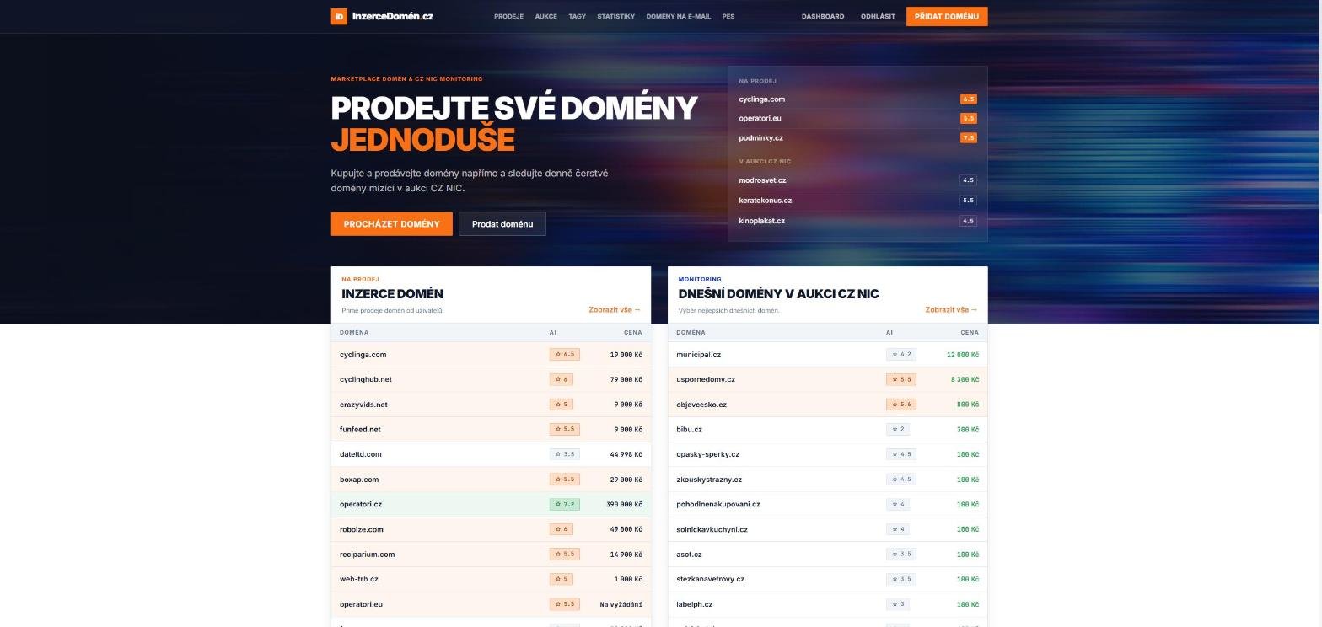The image size is (1322, 627).
Task: Open DOMÉNY NA E-MAIL nav link
Action: pos(678,16)
